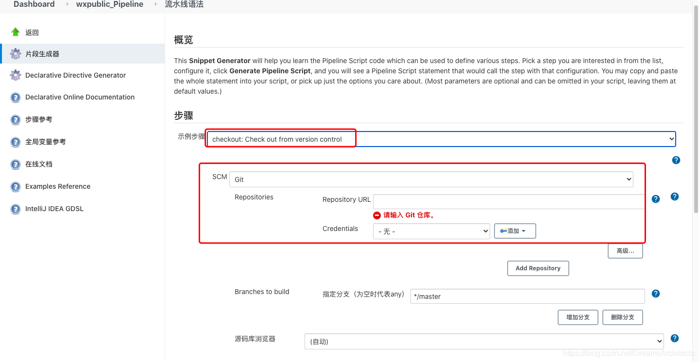Open IntelliJ IDEA GDSL sidebar link

point(54,209)
